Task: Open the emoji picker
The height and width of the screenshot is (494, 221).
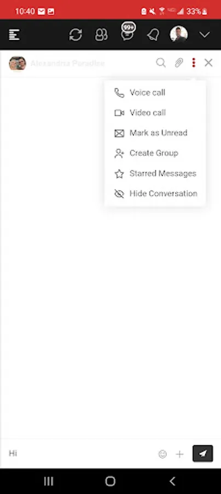Action: coord(162,454)
